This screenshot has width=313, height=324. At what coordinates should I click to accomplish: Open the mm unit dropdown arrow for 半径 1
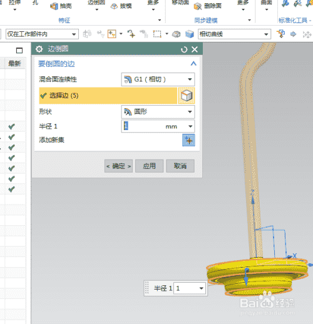point(190,126)
